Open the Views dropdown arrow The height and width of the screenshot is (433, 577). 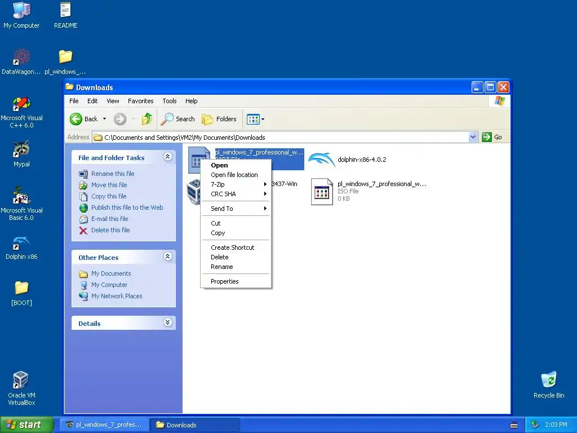[x=263, y=119]
